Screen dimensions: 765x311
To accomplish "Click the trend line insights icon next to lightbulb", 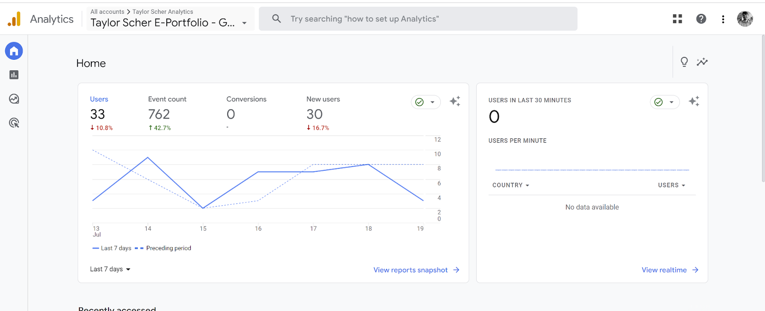I will [x=702, y=62].
